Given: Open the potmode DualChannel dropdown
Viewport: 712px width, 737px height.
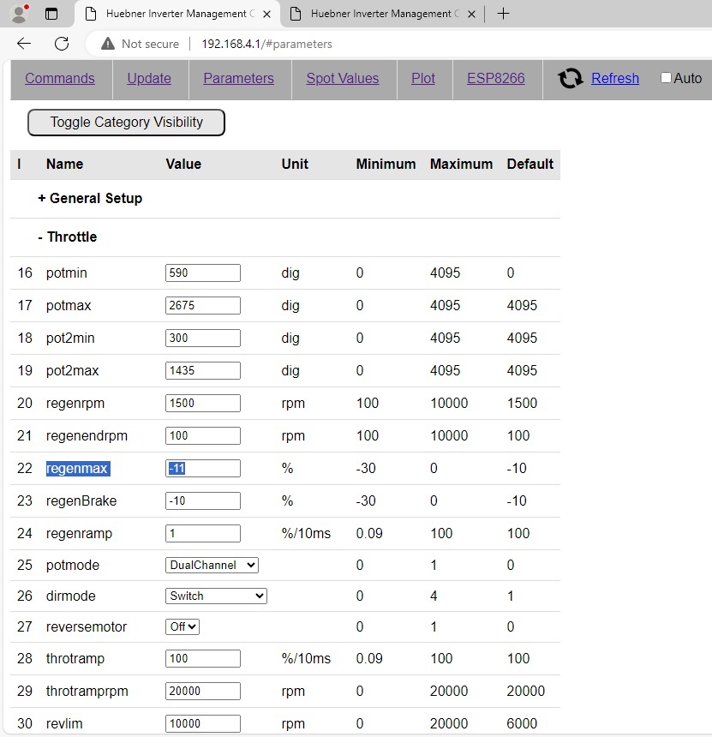Looking at the screenshot, I should click(212, 566).
